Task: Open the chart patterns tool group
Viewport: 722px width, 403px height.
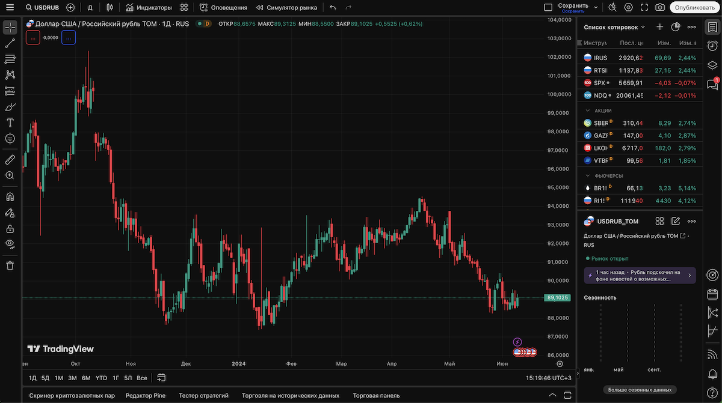Action: point(10,75)
